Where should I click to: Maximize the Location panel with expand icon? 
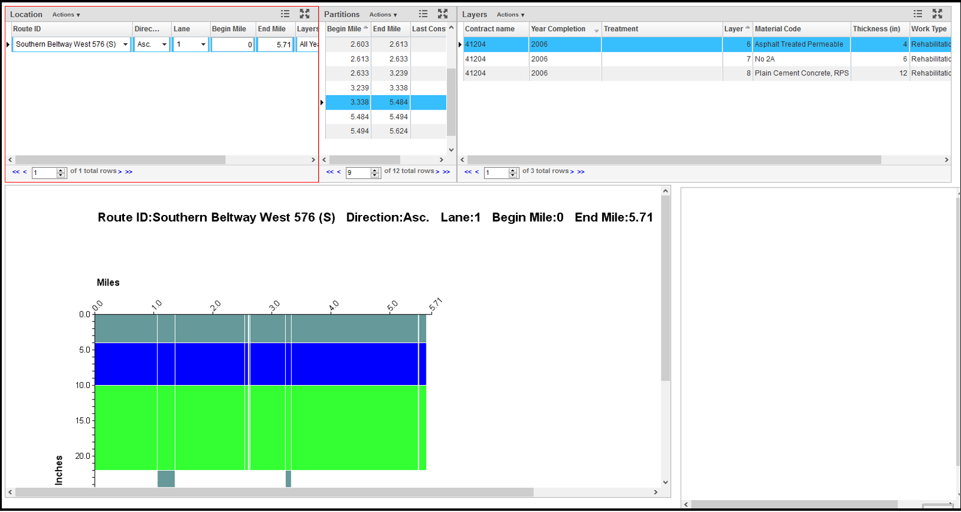click(304, 14)
